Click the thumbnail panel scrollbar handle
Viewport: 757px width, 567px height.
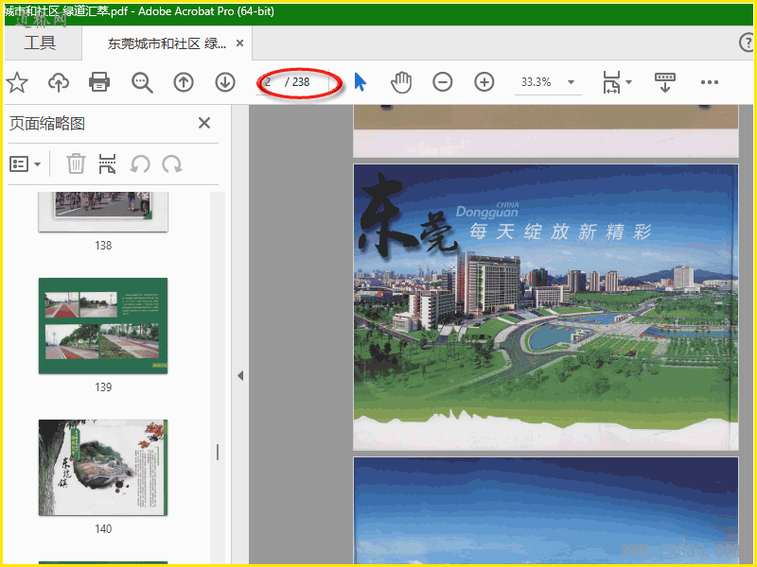[218, 452]
